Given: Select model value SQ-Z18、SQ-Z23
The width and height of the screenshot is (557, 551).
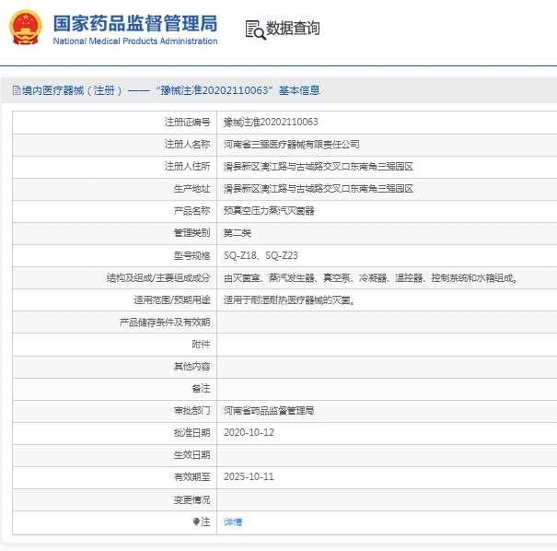Looking at the screenshot, I should click(261, 255).
